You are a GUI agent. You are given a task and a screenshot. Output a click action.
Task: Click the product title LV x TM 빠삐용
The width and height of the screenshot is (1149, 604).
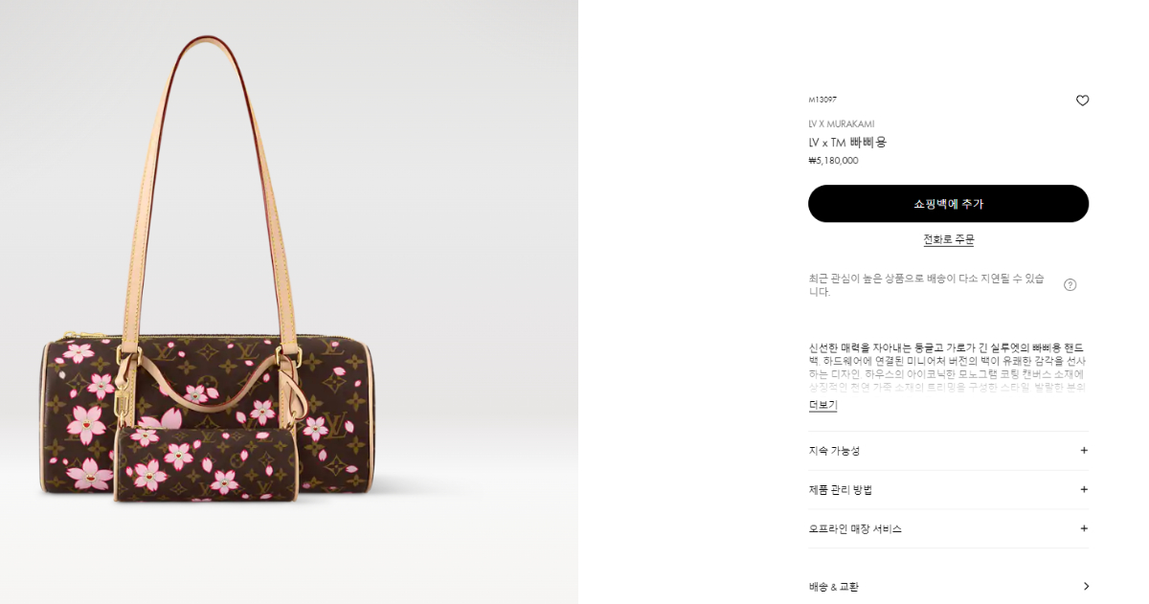pos(847,142)
